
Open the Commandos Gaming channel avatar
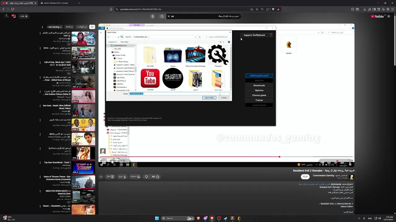coord(351,177)
